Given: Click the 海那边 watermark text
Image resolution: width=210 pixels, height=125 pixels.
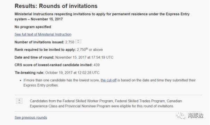Looking at the screenshot, I should (x=195, y=116).
